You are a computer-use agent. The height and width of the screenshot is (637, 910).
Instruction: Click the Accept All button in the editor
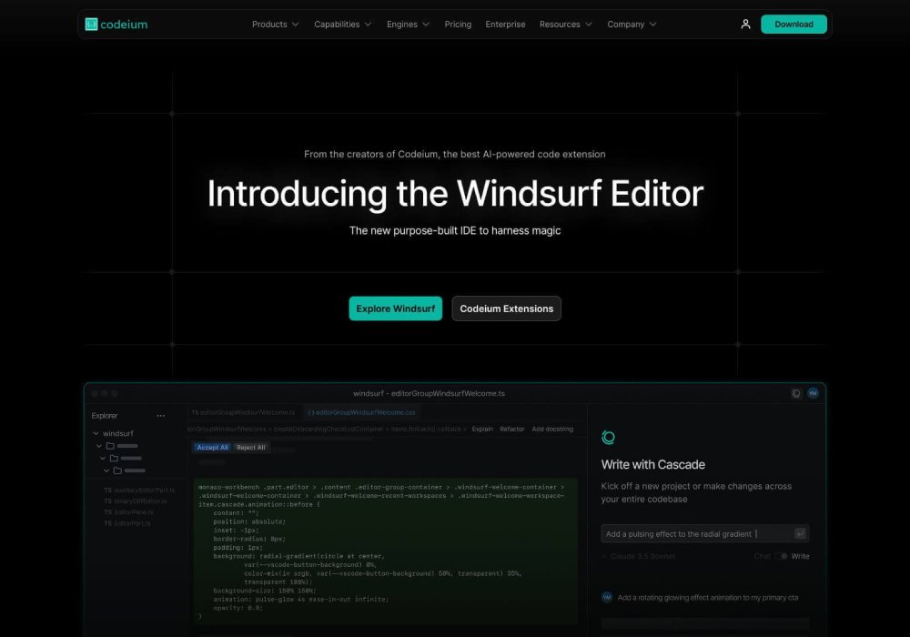pyautogui.click(x=212, y=448)
